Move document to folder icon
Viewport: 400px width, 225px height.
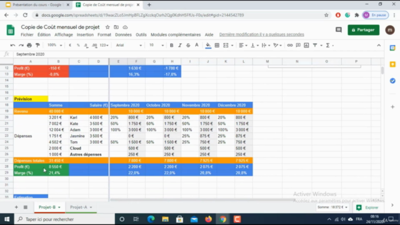(116, 27)
